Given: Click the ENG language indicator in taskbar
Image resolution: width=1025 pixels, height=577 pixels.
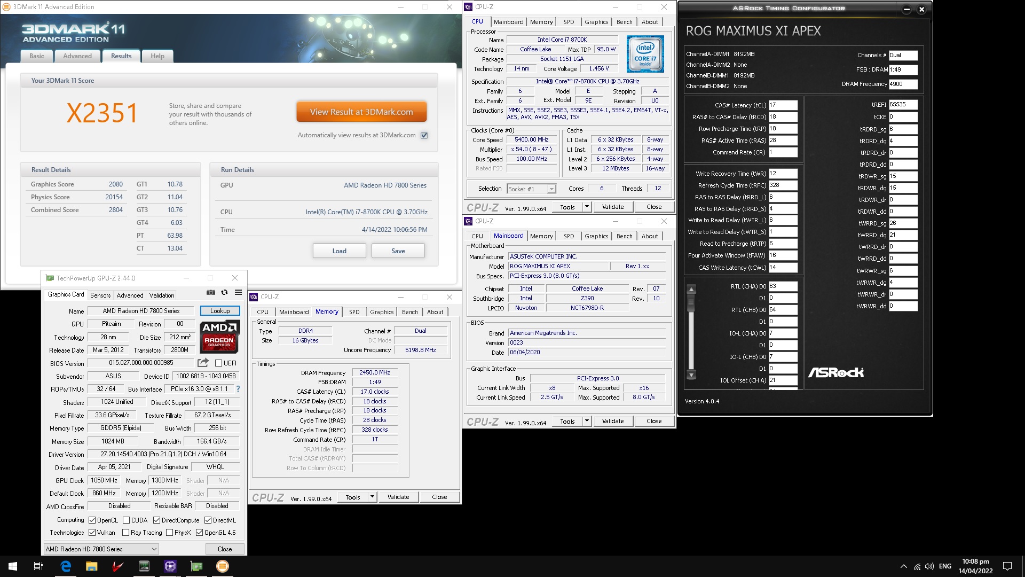Looking at the screenshot, I should point(945,566).
